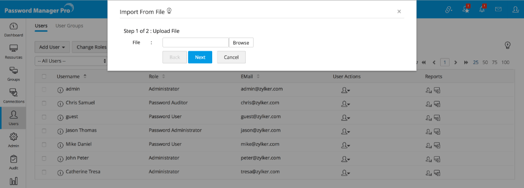Viewport: 524px width, 188px height.
Task: Open the Add User dropdown
Action: point(52,47)
